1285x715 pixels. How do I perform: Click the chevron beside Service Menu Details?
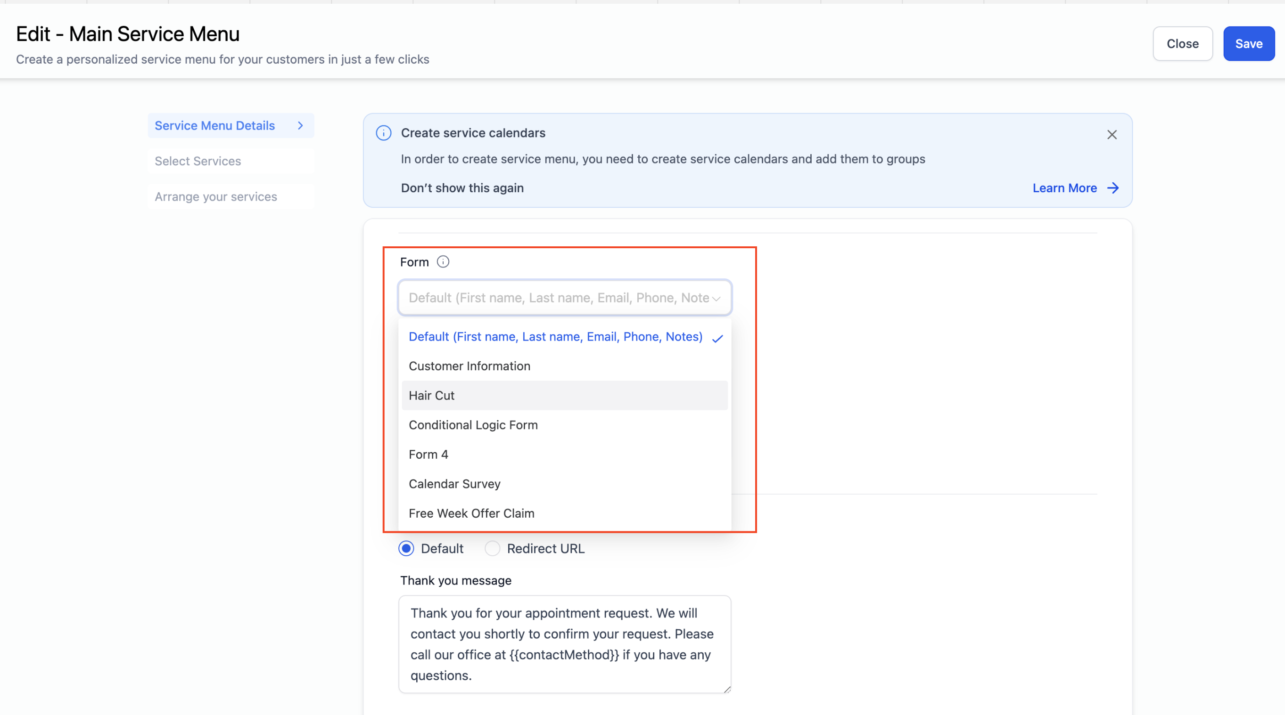[x=300, y=126]
